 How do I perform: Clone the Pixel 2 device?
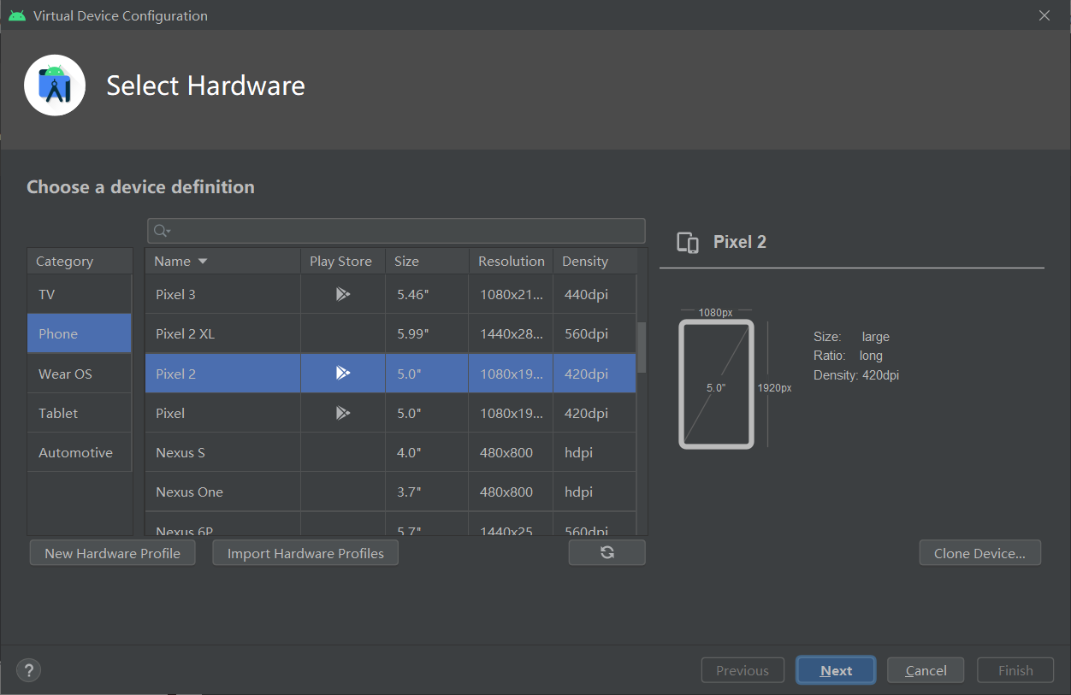point(979,552)
